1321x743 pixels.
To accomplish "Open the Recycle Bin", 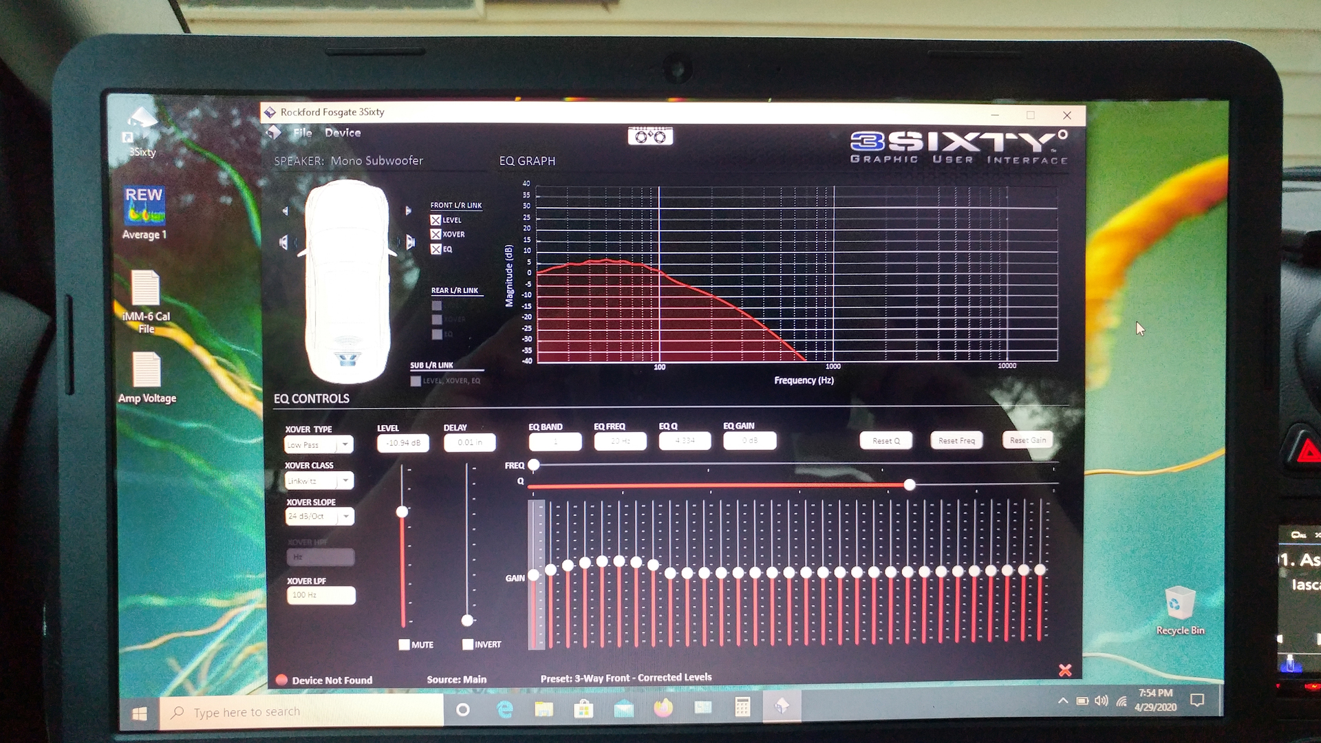I will 1180,610.
